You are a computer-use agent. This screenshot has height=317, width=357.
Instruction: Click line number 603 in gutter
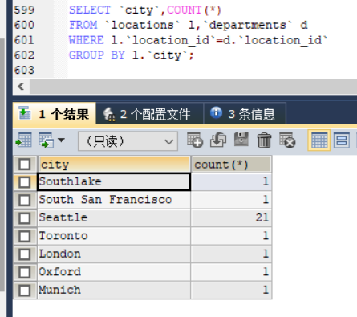[x=24, y=71]
